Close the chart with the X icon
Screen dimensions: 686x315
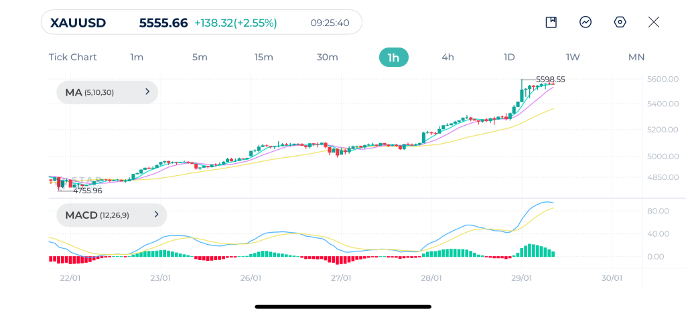654,22
